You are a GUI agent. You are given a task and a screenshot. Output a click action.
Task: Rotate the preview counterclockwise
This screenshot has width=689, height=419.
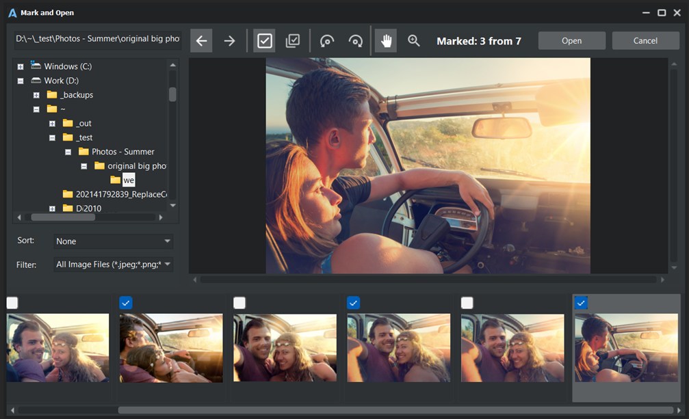[x=327, y=40]
